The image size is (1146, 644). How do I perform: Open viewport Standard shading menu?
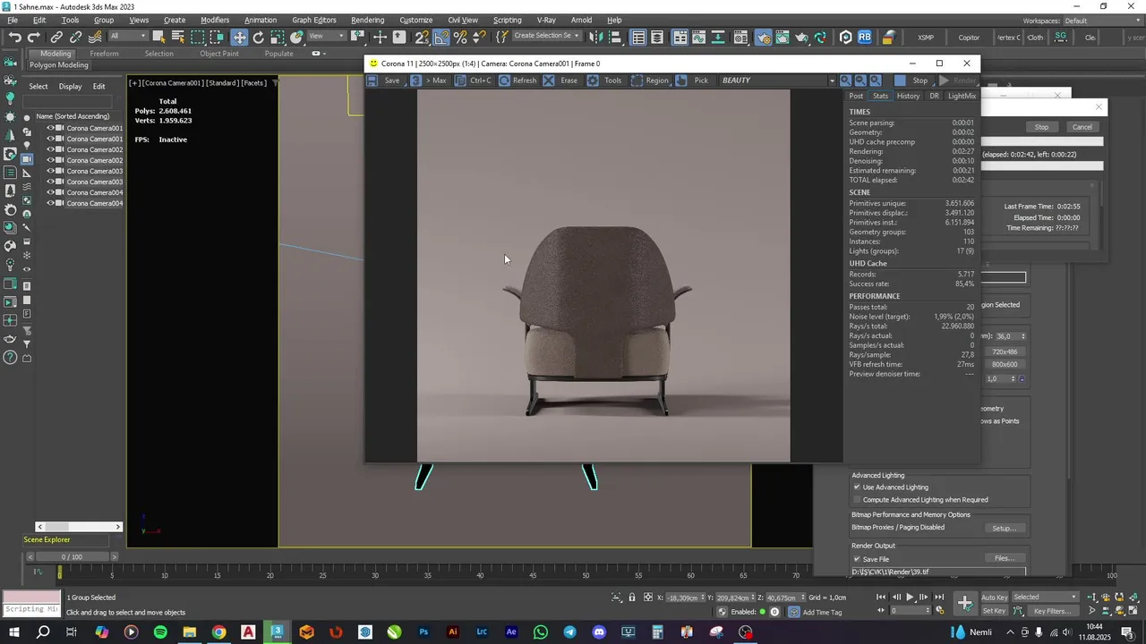222,83
